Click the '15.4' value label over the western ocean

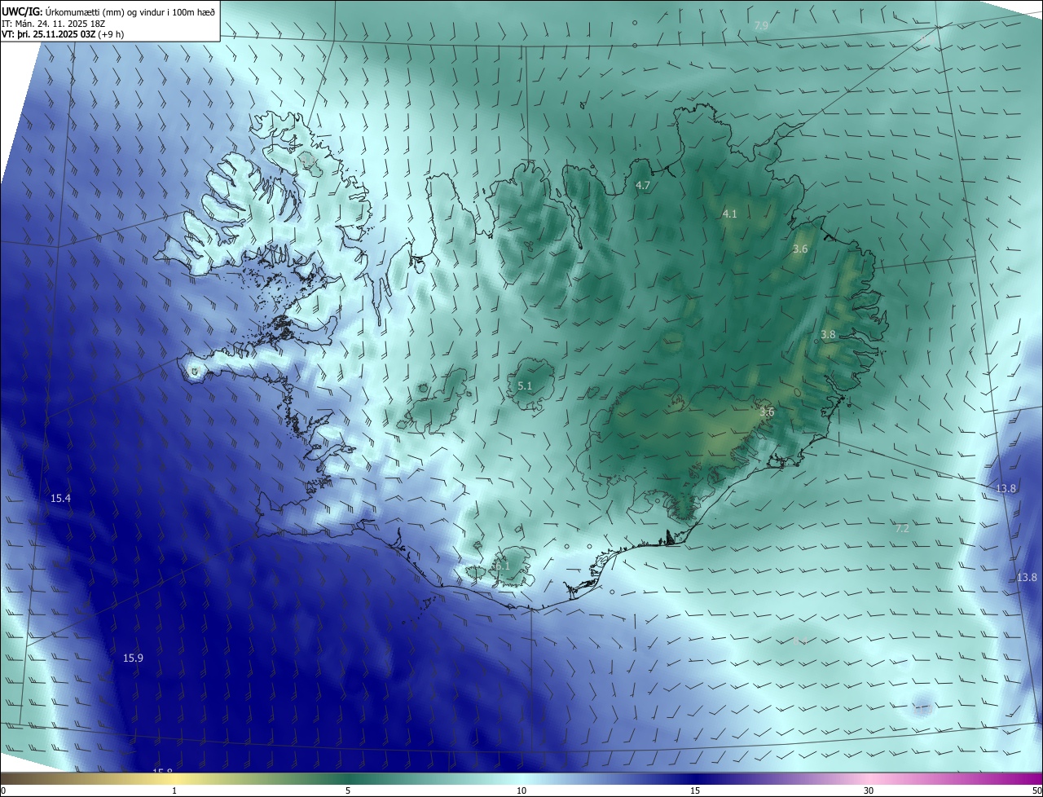coord(61,498)
